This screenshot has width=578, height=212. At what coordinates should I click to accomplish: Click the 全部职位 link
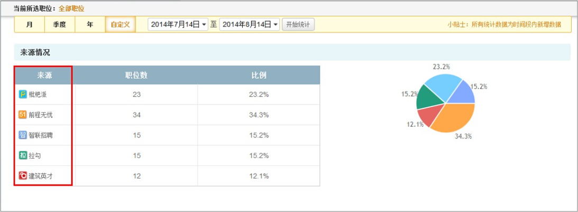[x=71, y=8]
